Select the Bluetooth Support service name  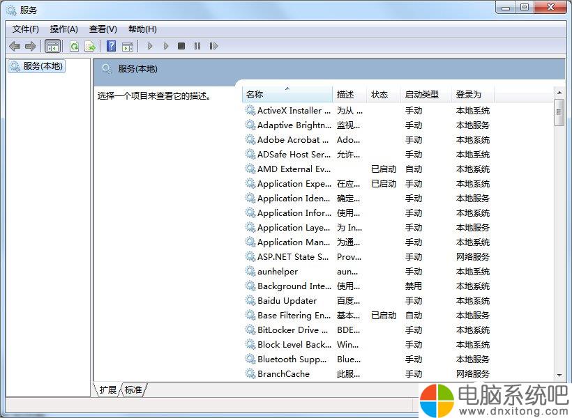(x=292, y=359)
